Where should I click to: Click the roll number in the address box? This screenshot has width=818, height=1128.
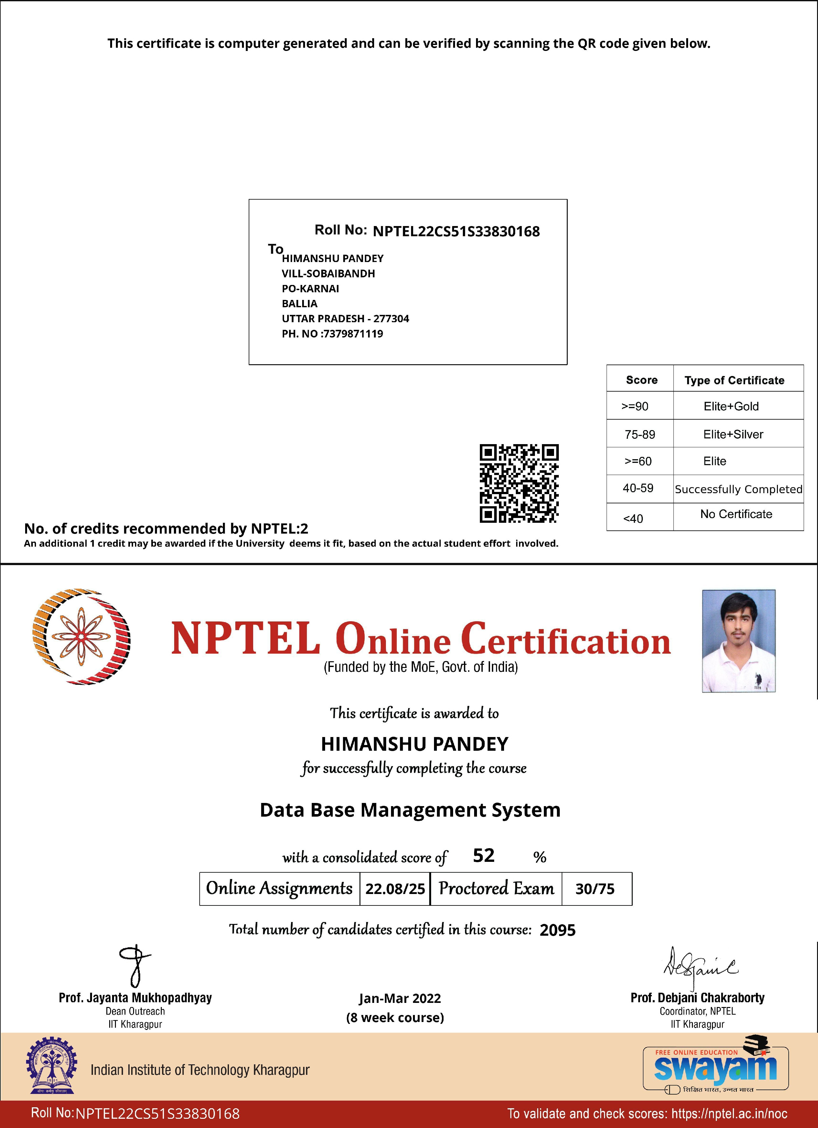coord(456,231)
